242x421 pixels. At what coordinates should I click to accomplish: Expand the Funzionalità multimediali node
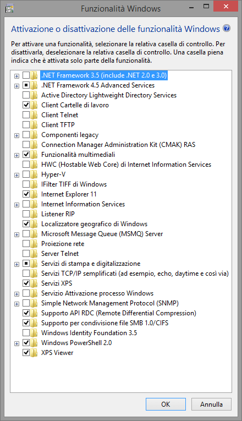[16, 155]
